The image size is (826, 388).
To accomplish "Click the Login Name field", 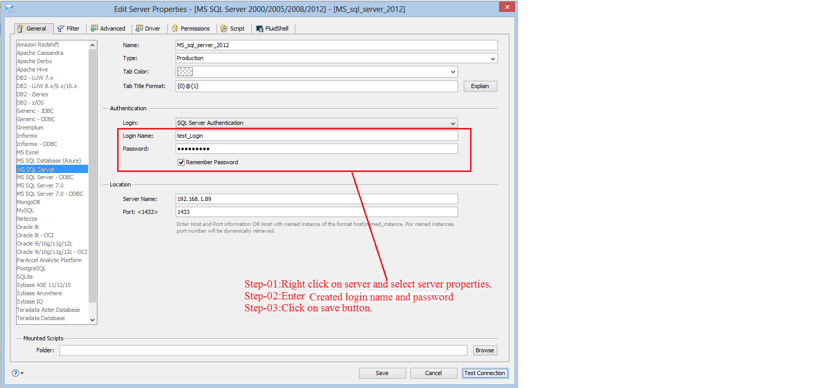I will pyautogui.click(x=317, y=136).
